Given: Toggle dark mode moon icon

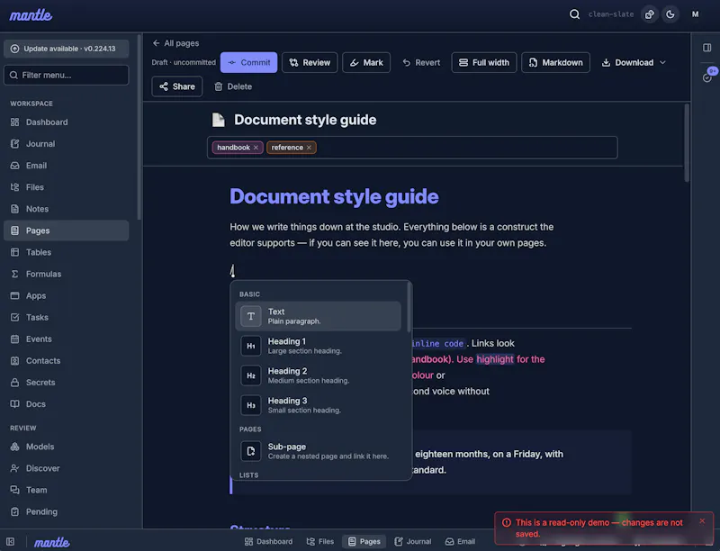Looking at the screenshot, I should [x=670, y=14].
